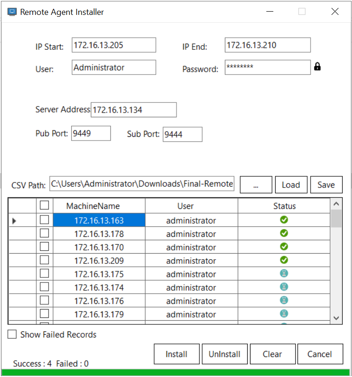Click the Status column header

[284, 206]
